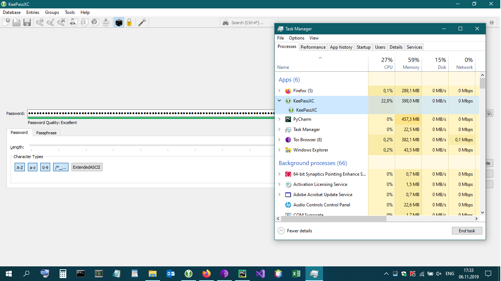This screenshot has height=281, width=501.
Task: Open the Groups menu in KeePassXC
Action: [x=52, y=12]
